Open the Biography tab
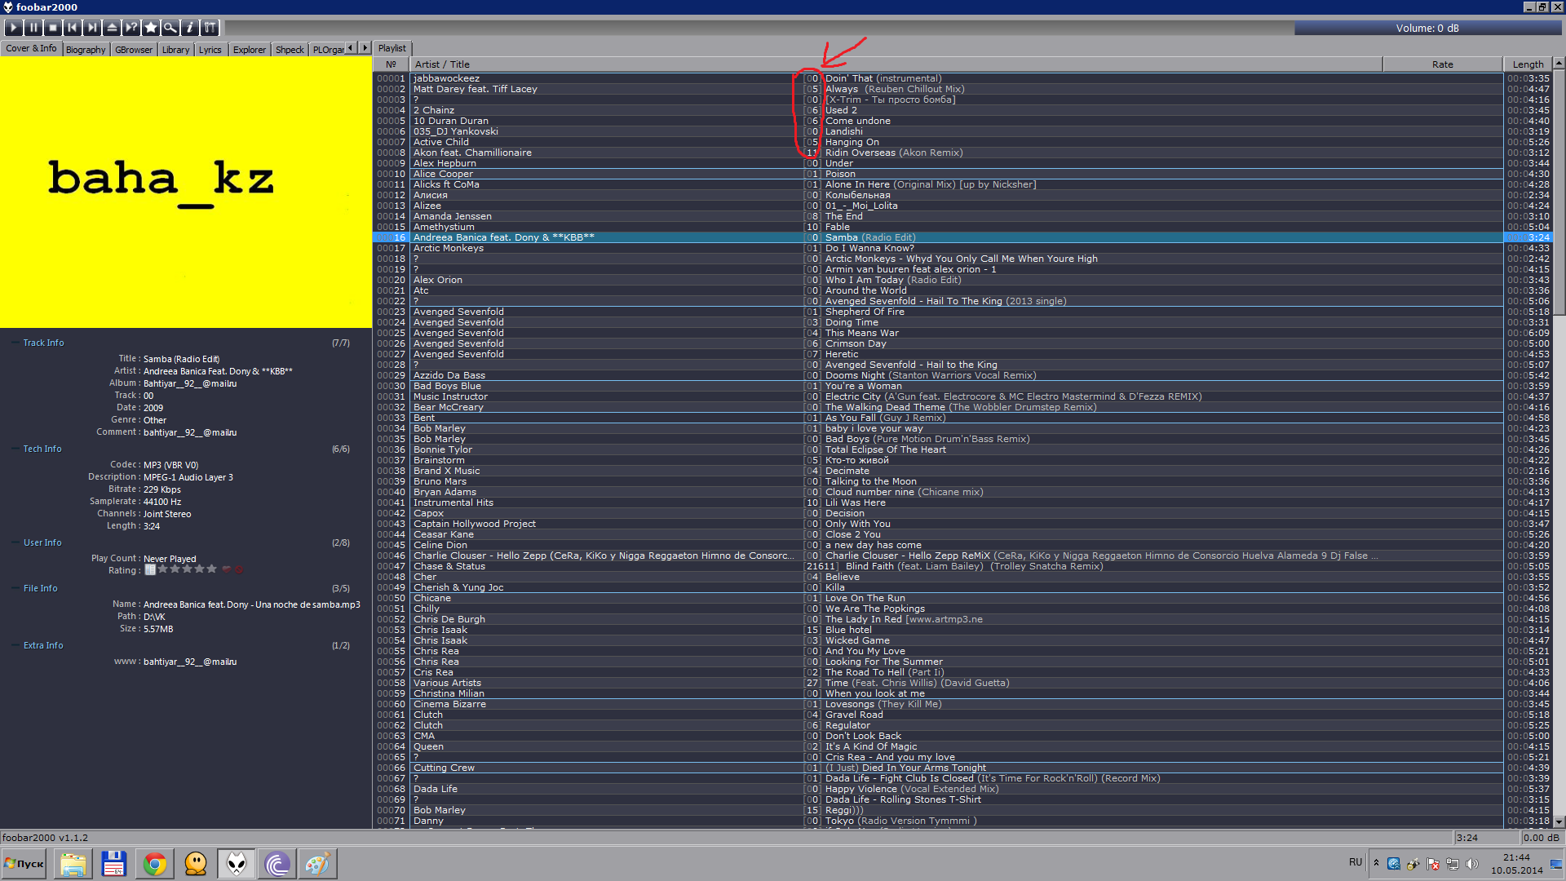Screen dimensions: 1566x881 coord(86,50)
